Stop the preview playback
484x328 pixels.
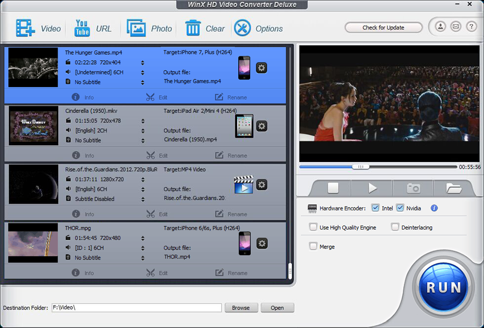tap(333, 188)
